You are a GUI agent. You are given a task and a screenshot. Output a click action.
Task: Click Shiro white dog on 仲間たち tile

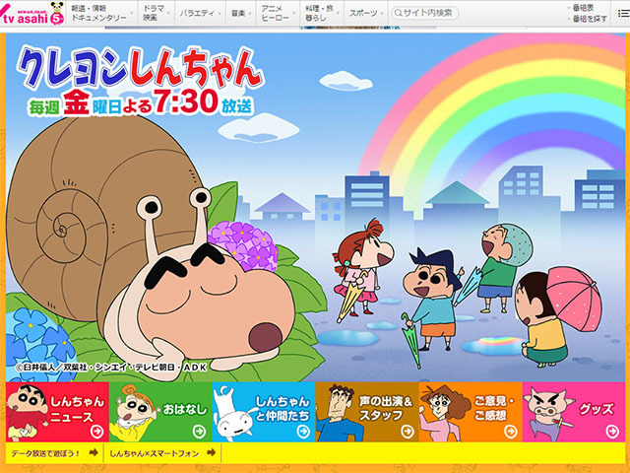[235, 414]
